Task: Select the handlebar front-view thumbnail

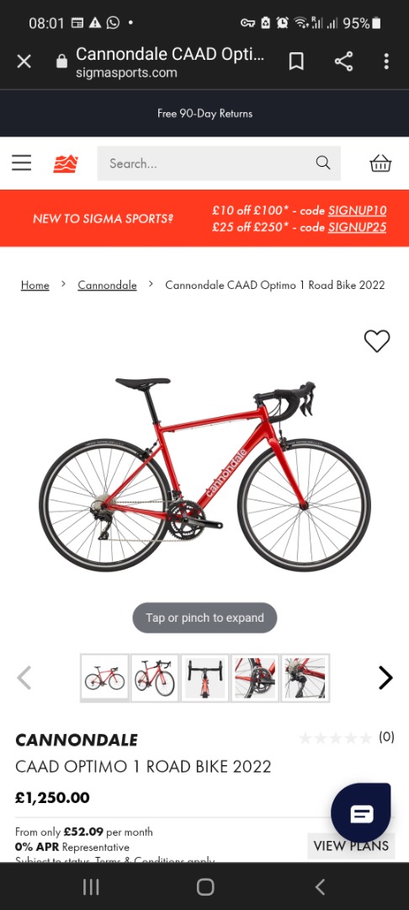Action: 205,677
